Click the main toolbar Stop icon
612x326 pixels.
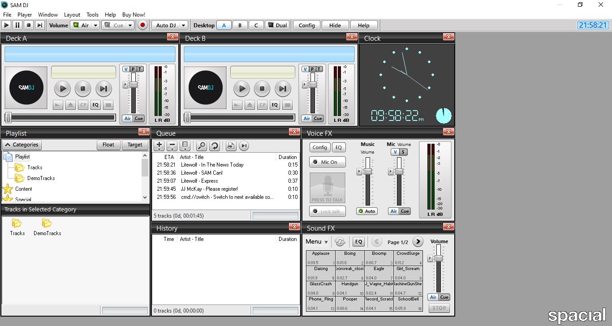pos(29,26)
